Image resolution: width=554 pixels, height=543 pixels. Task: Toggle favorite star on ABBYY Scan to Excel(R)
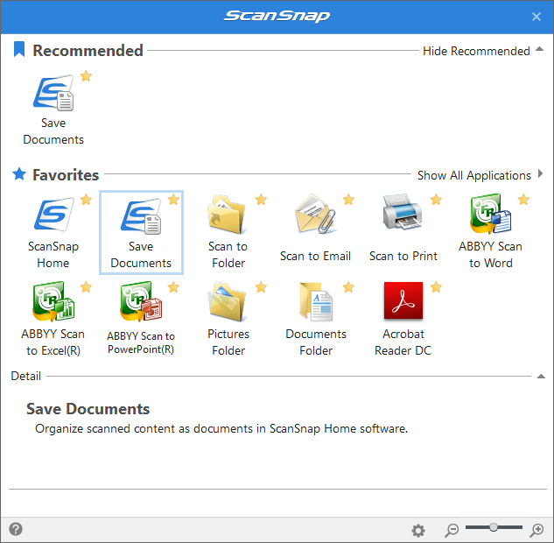(x=86, y=287)
